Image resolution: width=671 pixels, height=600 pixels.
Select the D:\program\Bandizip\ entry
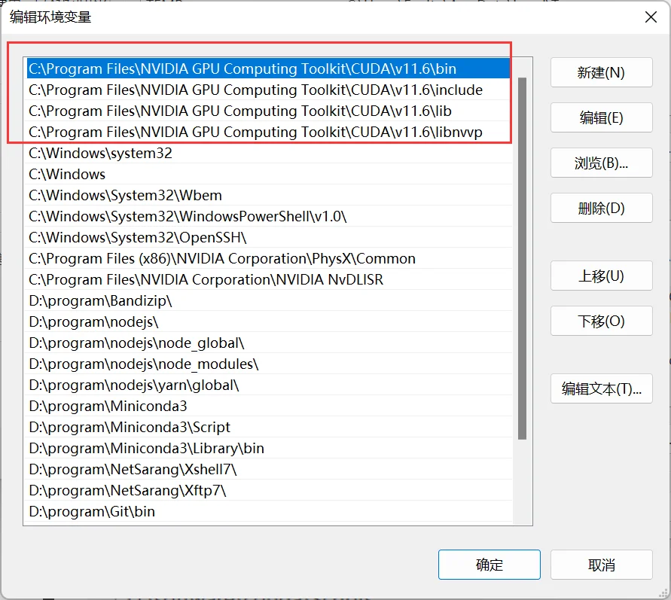[100, 301]
